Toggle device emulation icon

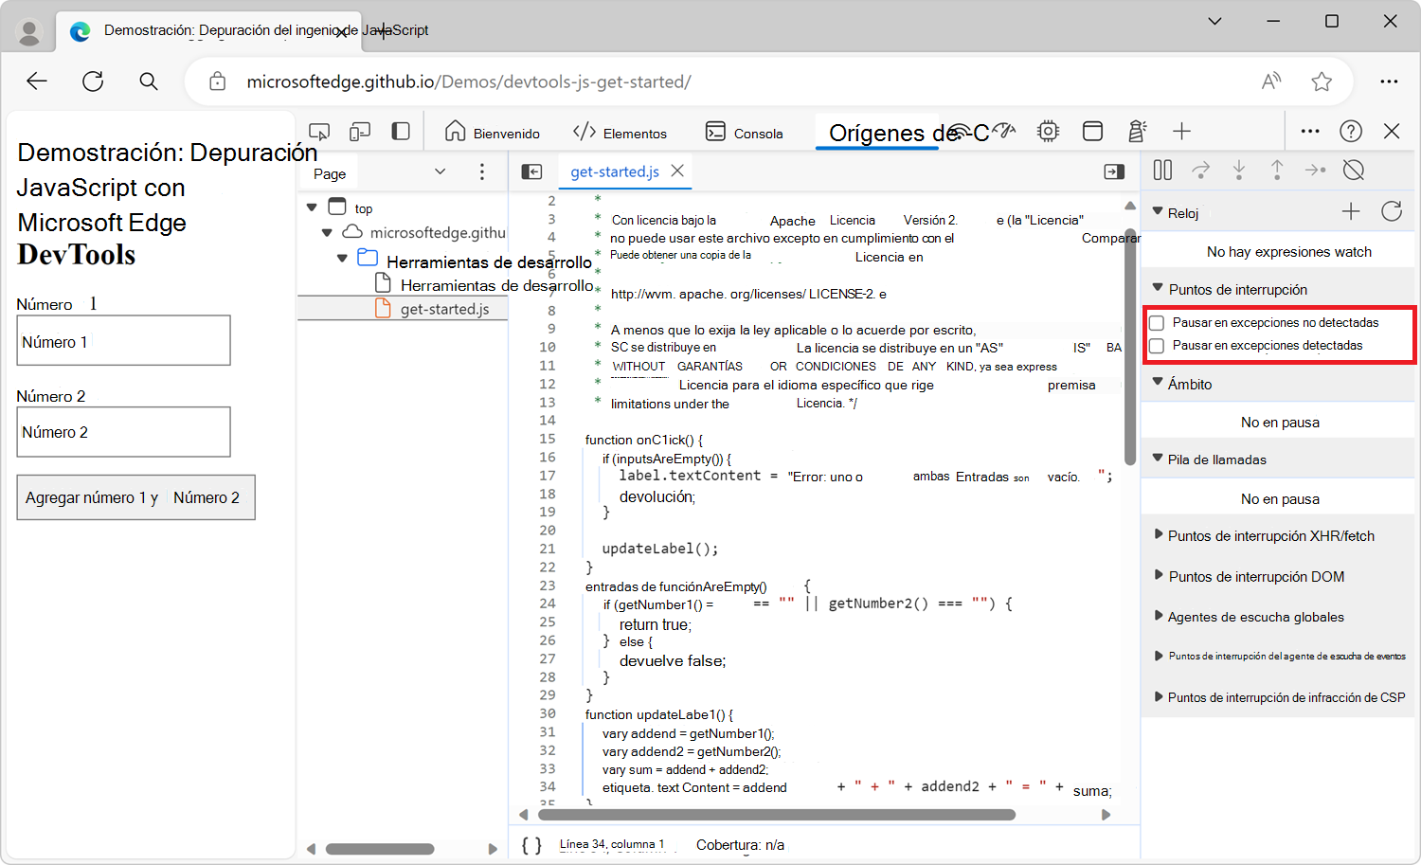click(x=360, y=132)
